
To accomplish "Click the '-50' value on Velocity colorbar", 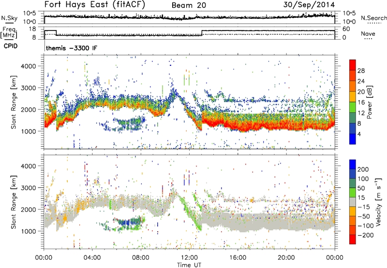I will (364, 216).
